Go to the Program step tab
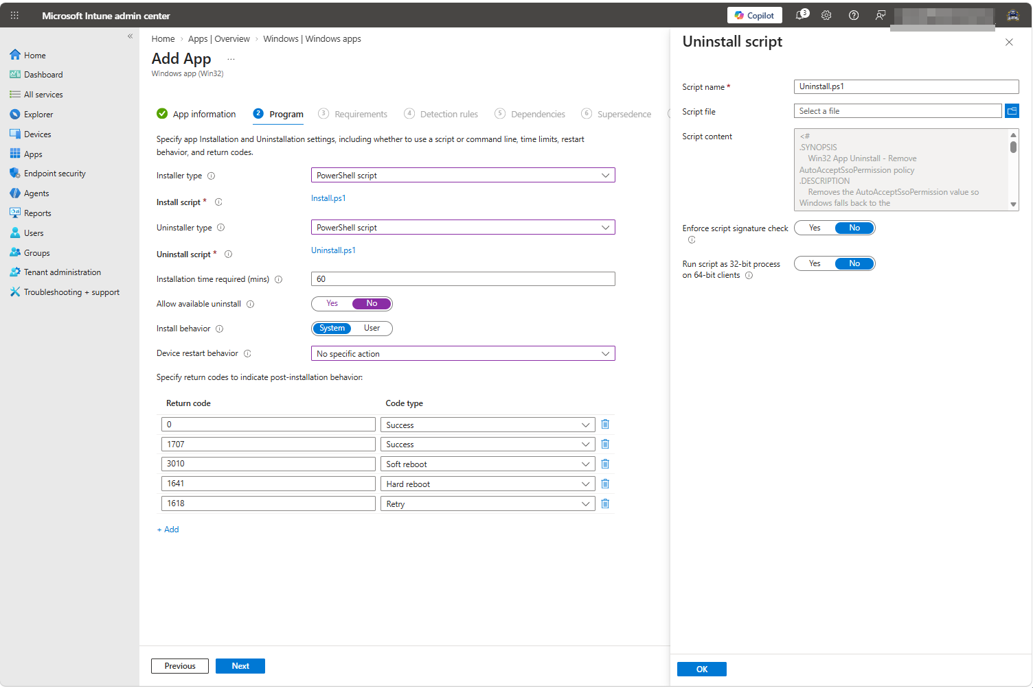 tap(278, 115)
